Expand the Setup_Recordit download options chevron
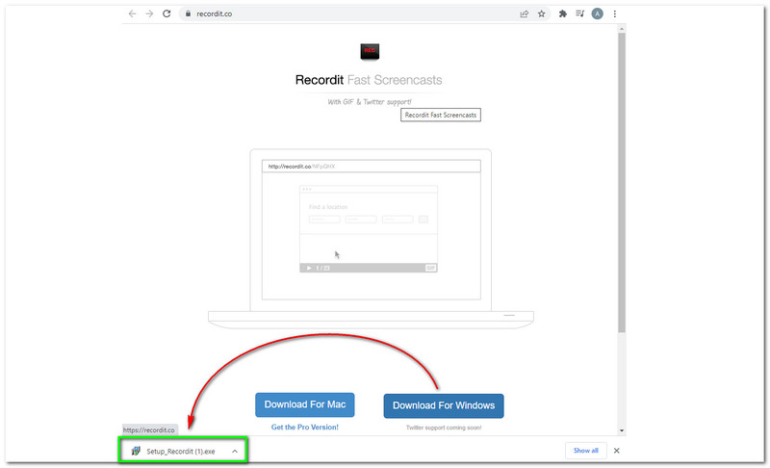 point(235,452)
